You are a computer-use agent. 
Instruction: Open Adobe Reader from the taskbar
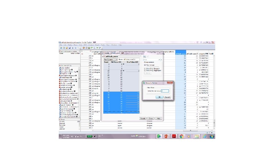174,136
